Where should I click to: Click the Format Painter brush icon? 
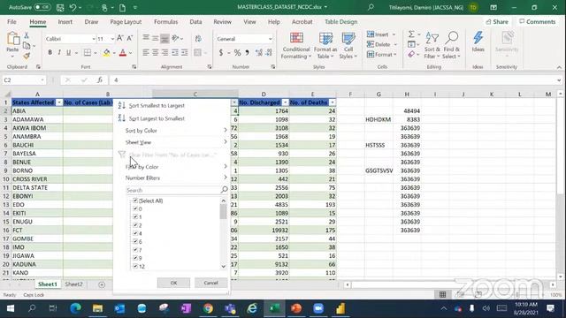[27, 56]
